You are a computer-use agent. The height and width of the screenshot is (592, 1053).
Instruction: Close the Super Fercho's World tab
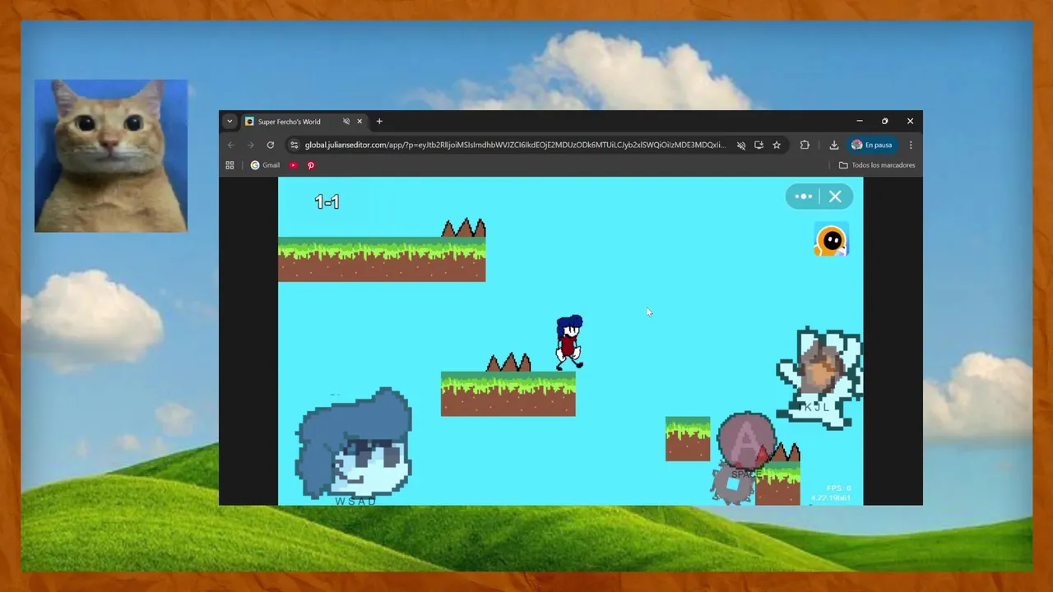click(360, 122)
